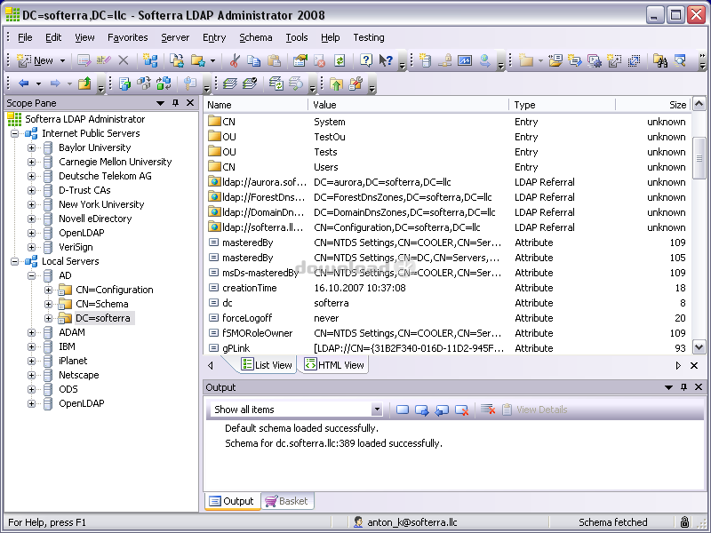
Task: Close the Scope Pane with its X
Action: [190, 103]
